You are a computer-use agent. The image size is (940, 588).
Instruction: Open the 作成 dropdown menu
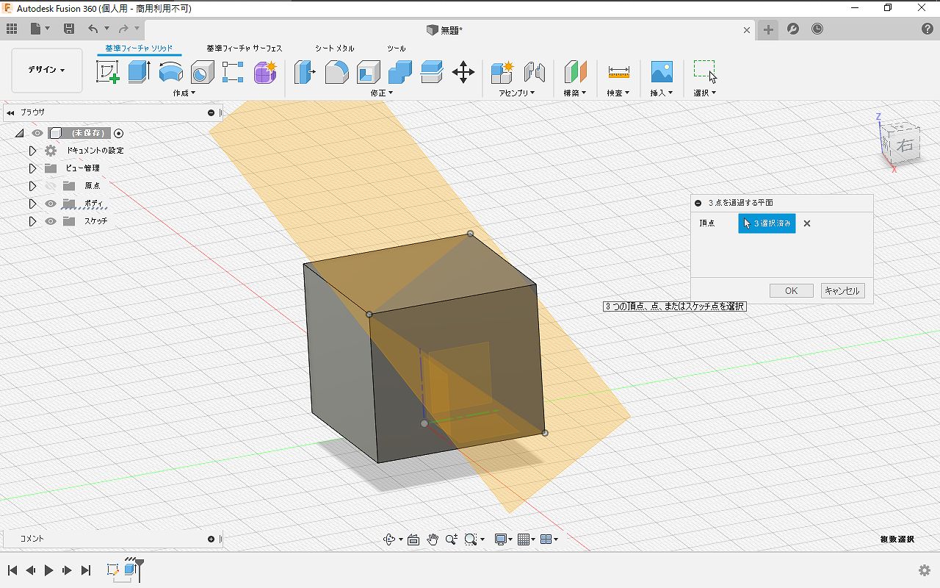coord(184,93)
